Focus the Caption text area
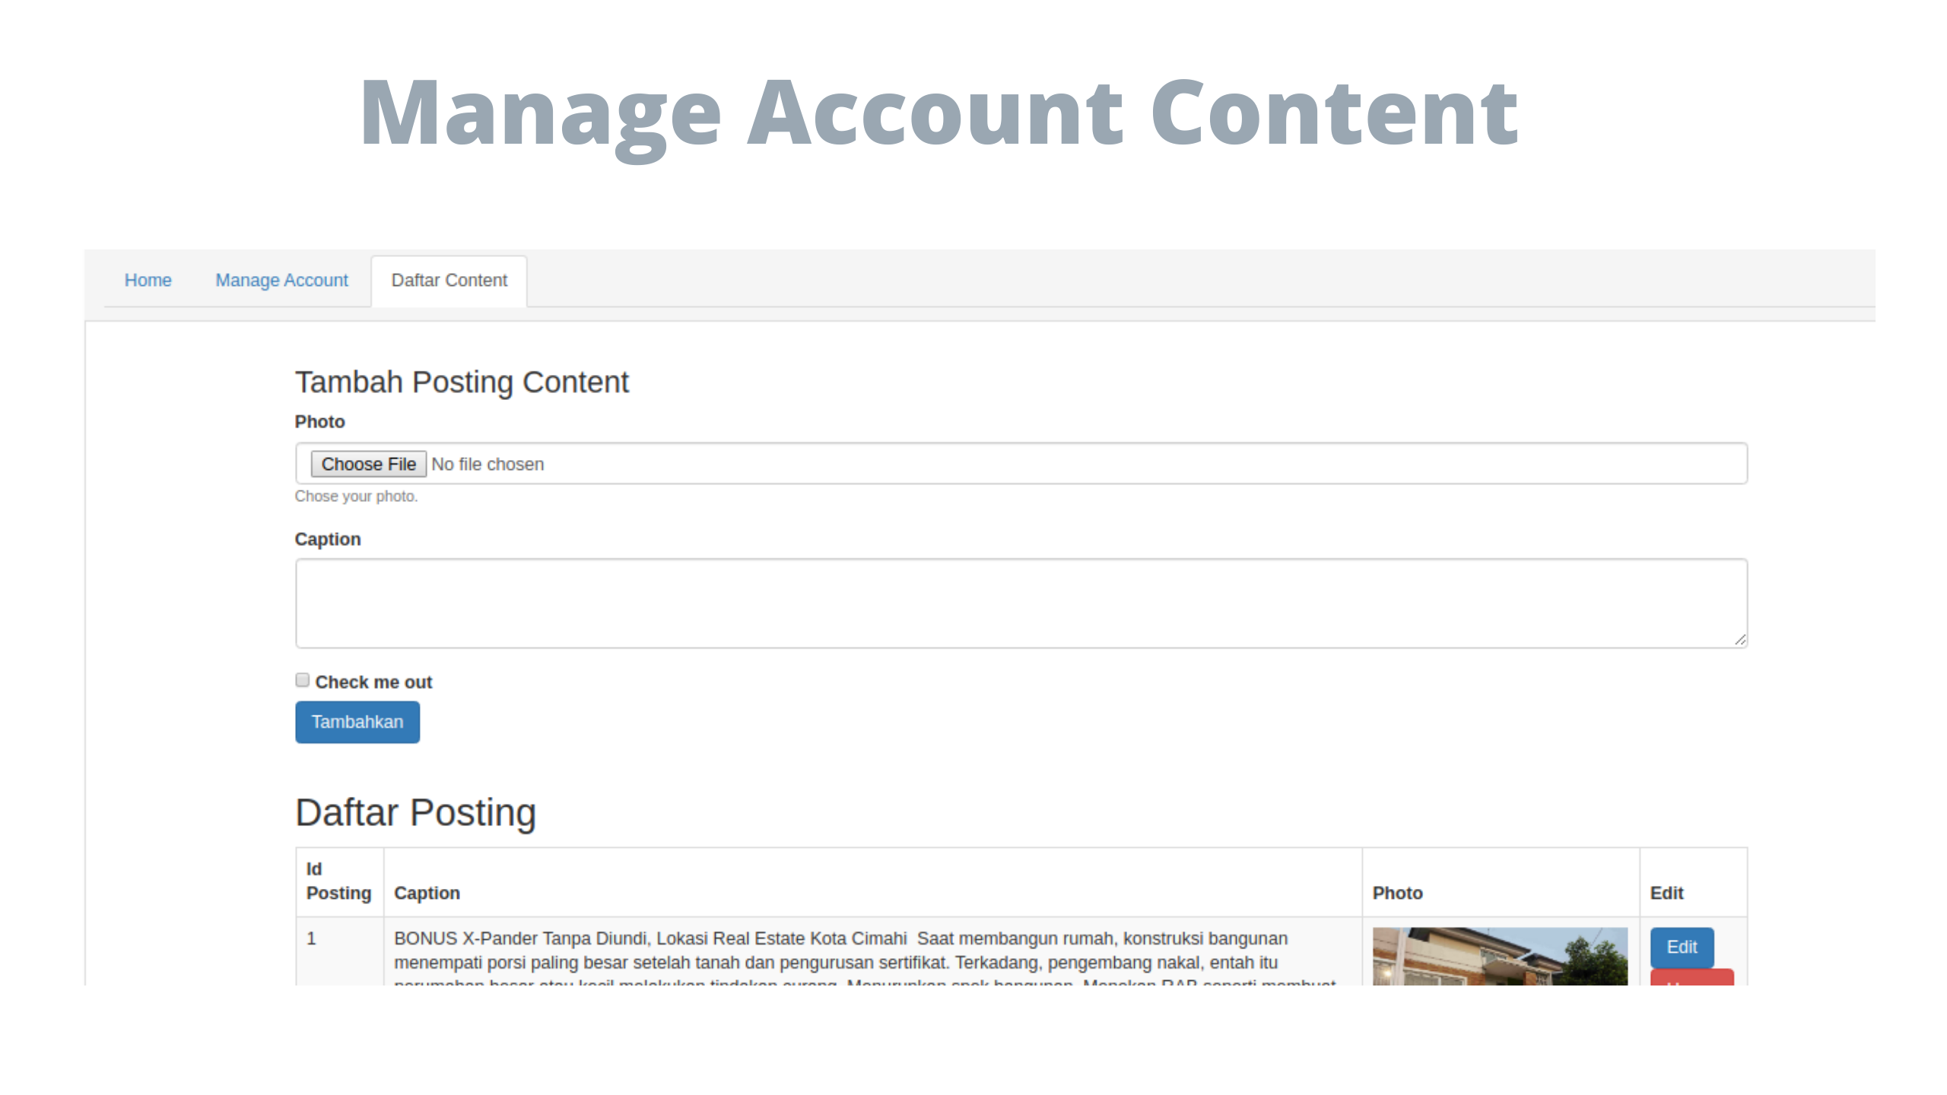Image resolution: width=1947 pixels, height=1095 pixels. pyautogui.click(x=1021, y=603)
